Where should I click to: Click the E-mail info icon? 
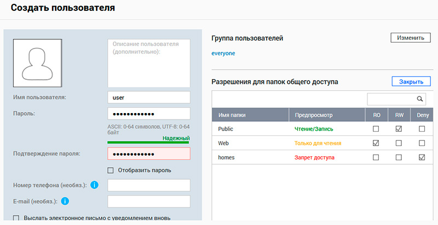[65, 202]
